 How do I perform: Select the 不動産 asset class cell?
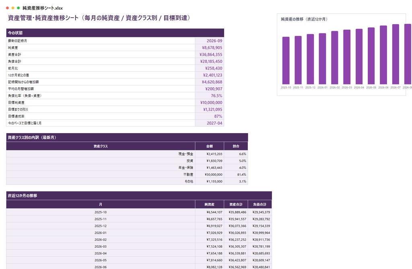pos(101,175)
